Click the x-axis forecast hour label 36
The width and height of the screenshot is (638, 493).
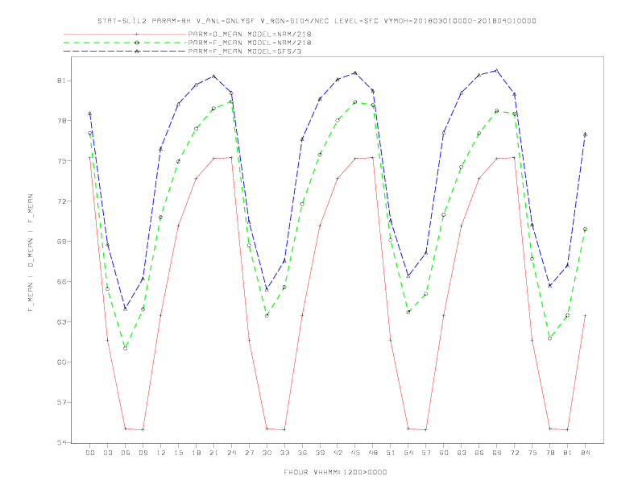click(x=302, y=453)
